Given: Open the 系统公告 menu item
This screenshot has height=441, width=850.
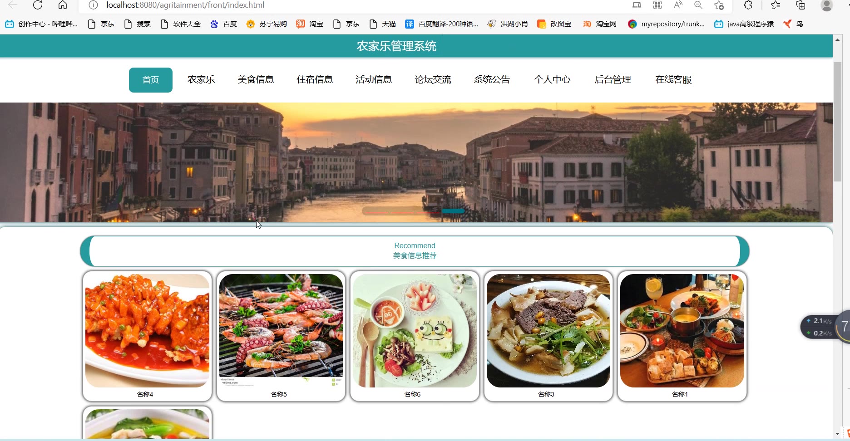Looking at the screenshot, I should [x=492, y=80].
